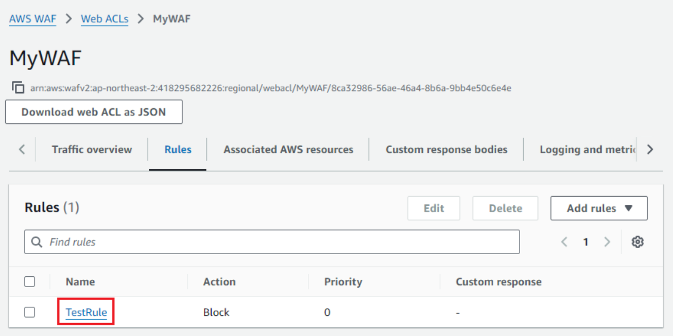Screen dimensions: 673x336
Task: Open the TestRule link
Action: pos(86,312)
